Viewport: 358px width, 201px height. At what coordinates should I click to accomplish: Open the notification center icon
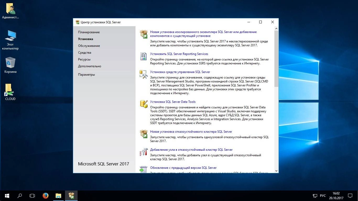(350, 196)
